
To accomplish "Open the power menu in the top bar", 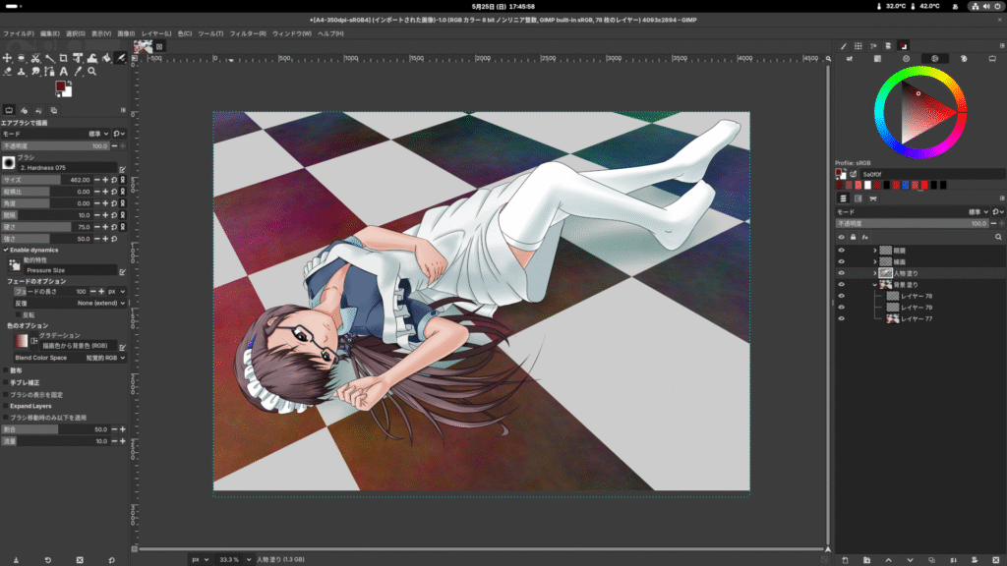I will 997,7.
